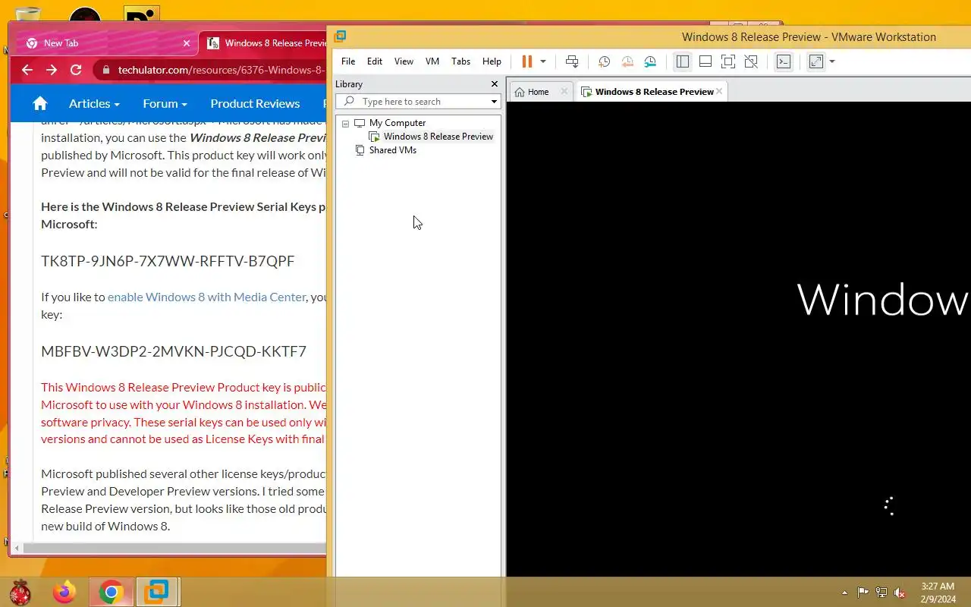Image resolution: width=971 pixels, height=607 pixels.
Task: Click the Techulator home icon
Action: click(40, 104)
